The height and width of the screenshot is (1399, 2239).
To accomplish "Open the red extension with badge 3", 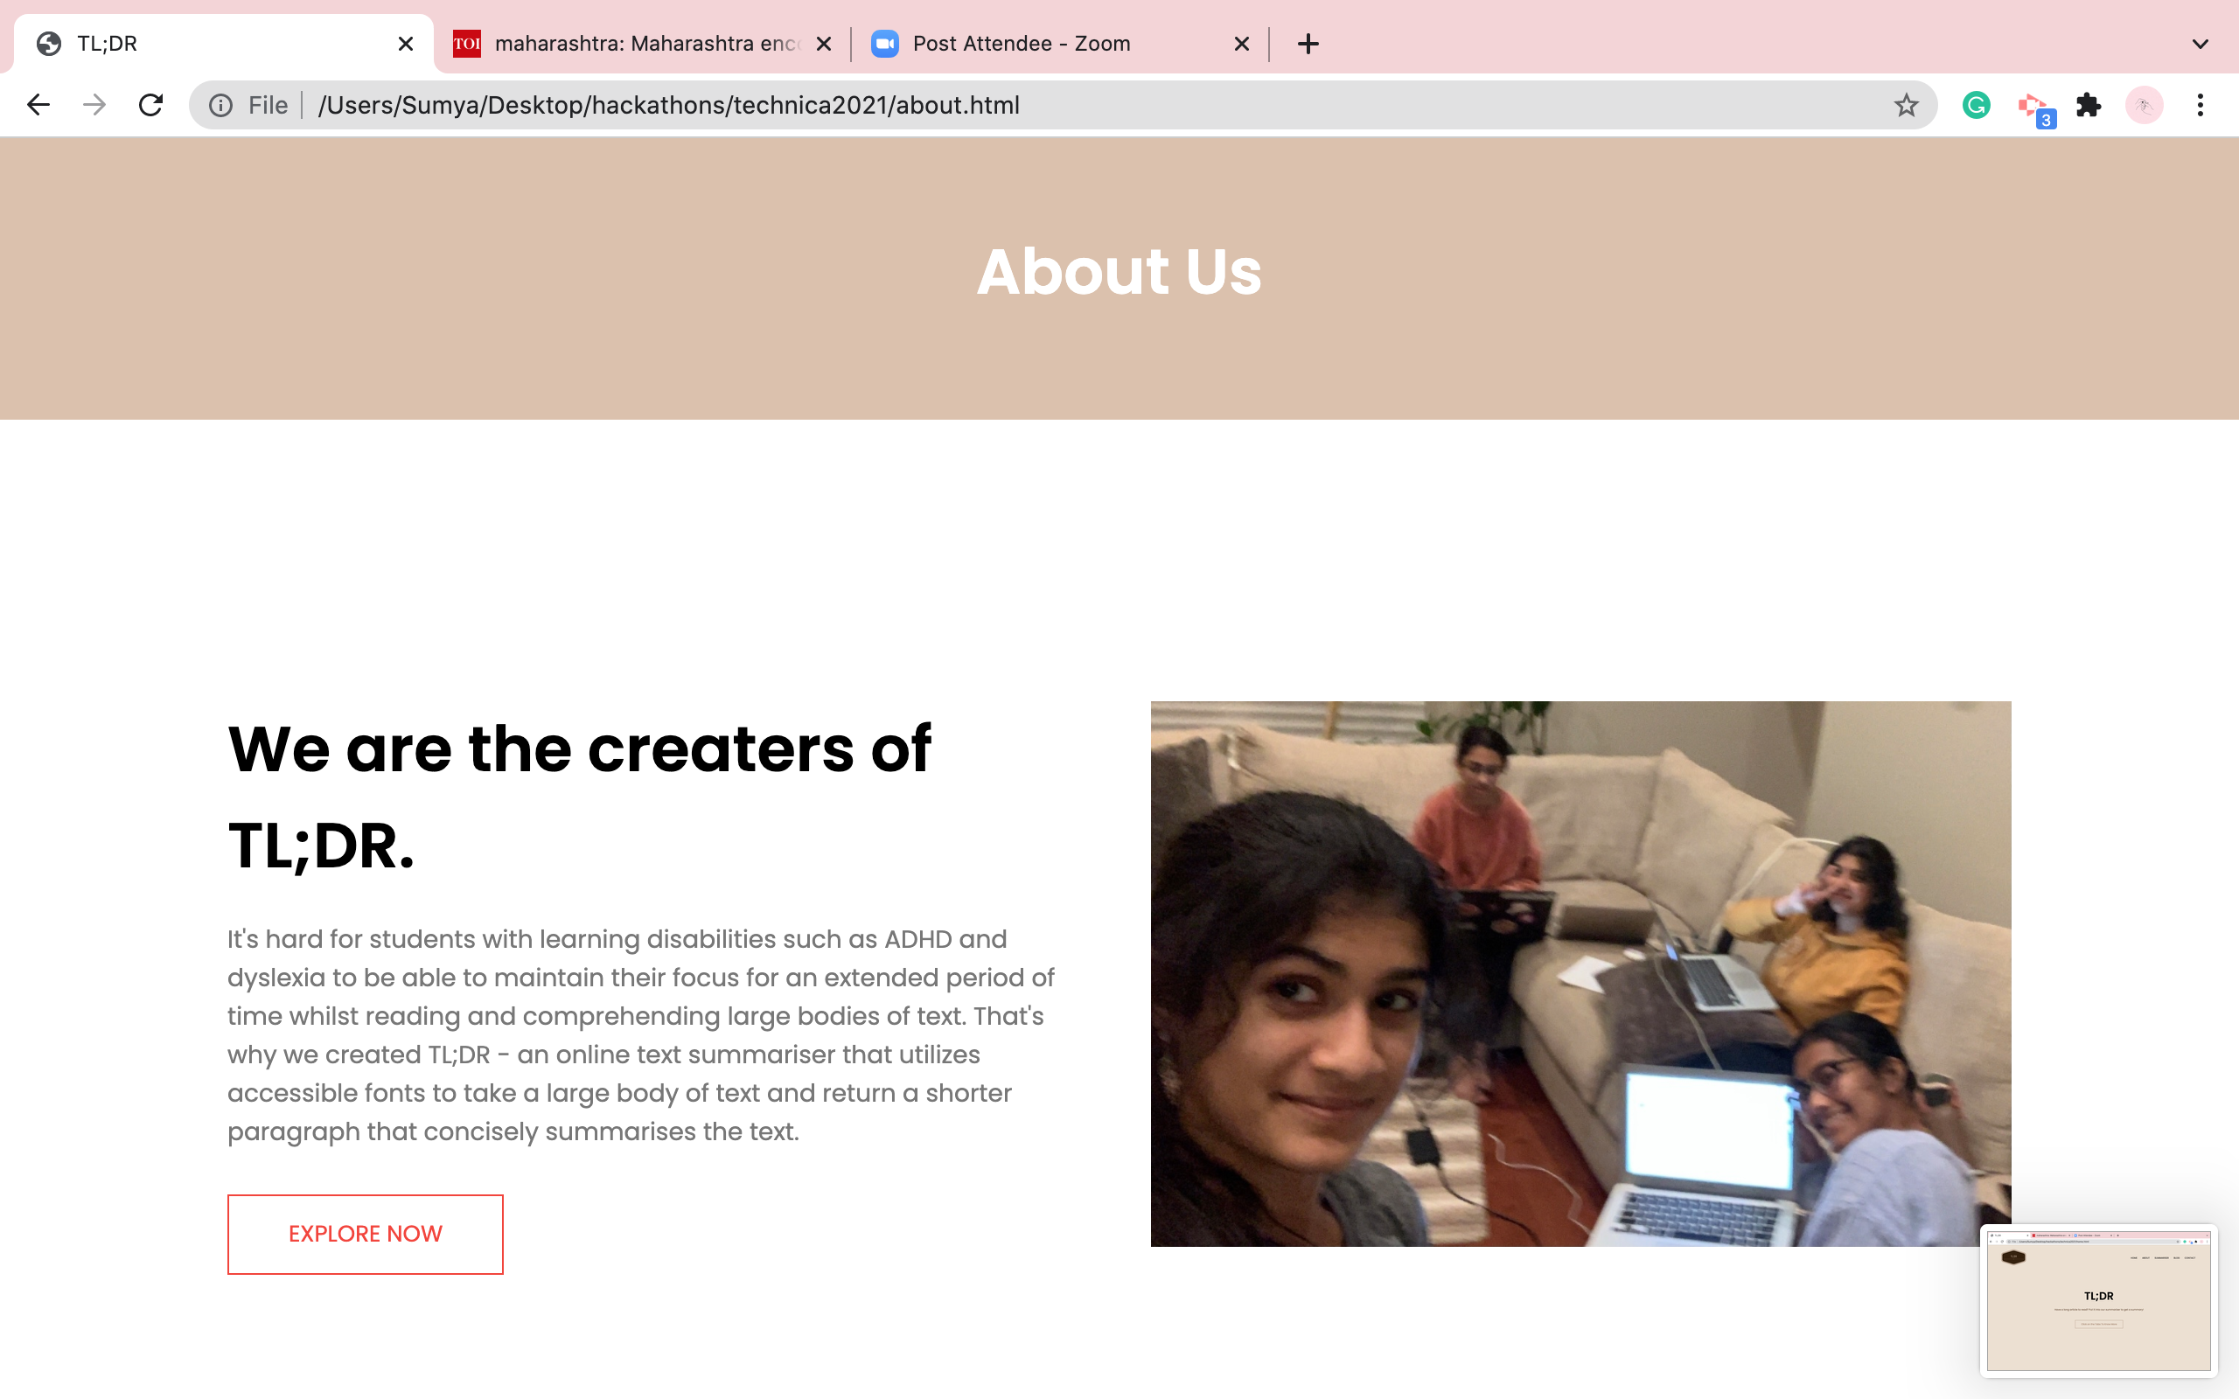I will 2034,108.
